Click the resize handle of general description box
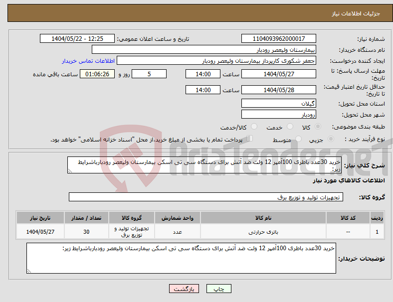393x302 pixels. click(70, 171)
